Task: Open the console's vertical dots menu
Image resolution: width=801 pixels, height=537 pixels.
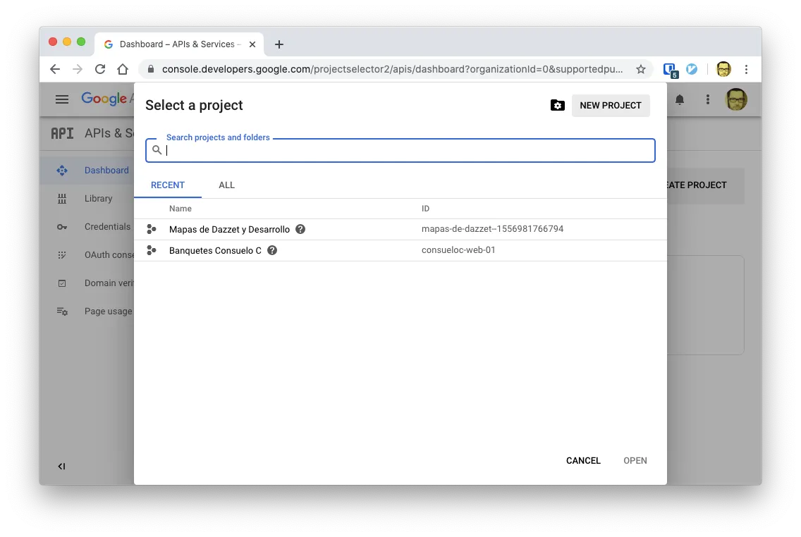Action: point(707,99)
